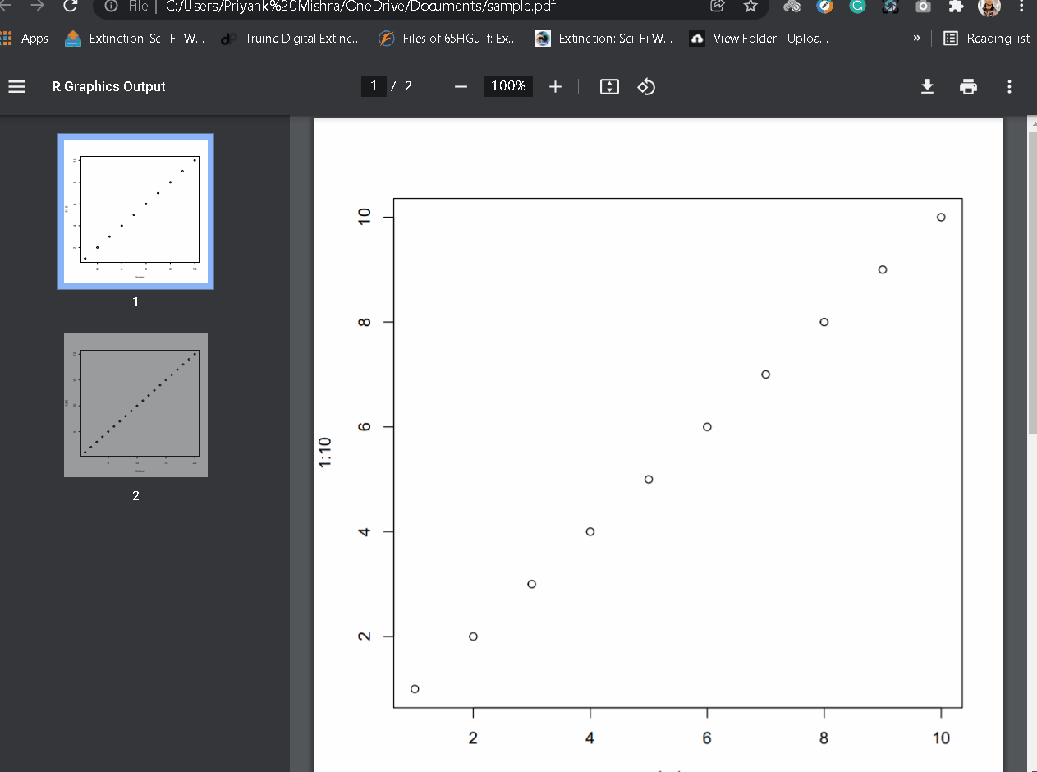
Task: Open page 2 thumbnail
Action: 135,405
